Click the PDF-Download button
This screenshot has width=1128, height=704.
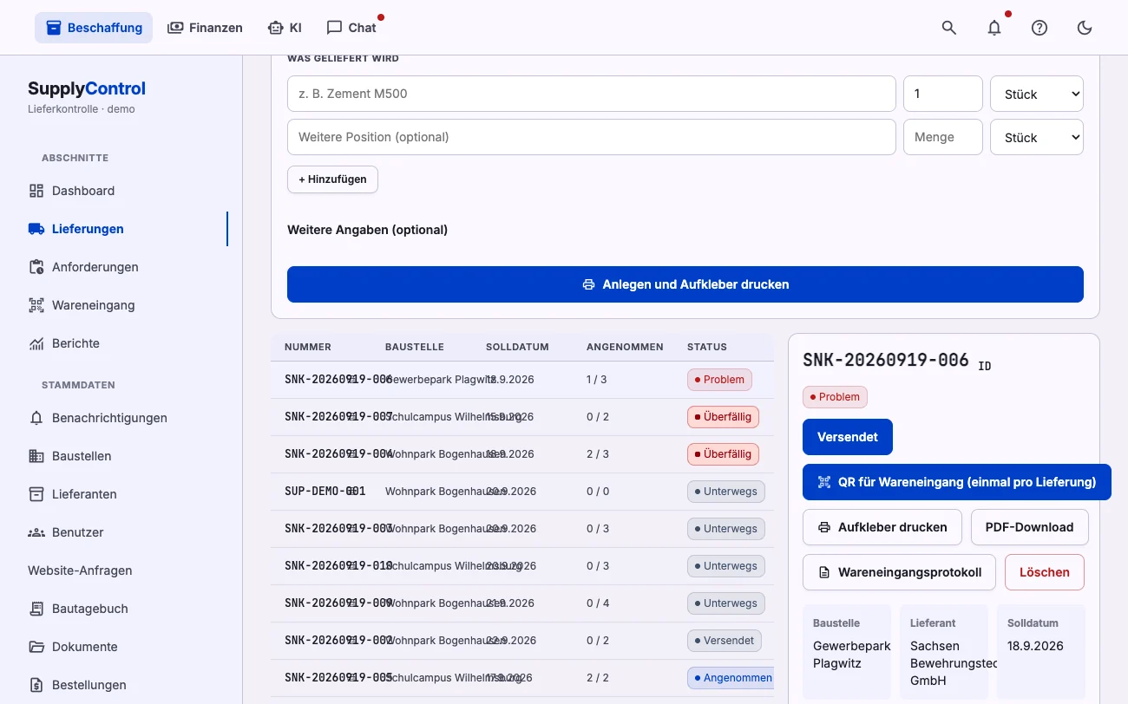click(x=1029, y=527)
